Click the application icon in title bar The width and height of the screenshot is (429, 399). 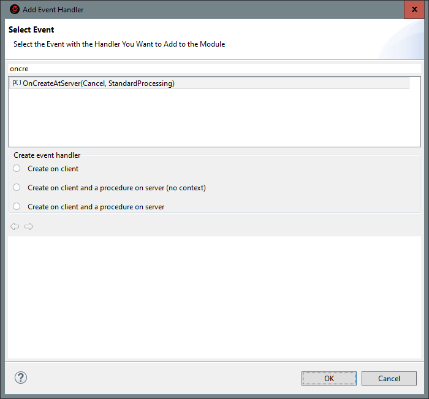point(15,10)
